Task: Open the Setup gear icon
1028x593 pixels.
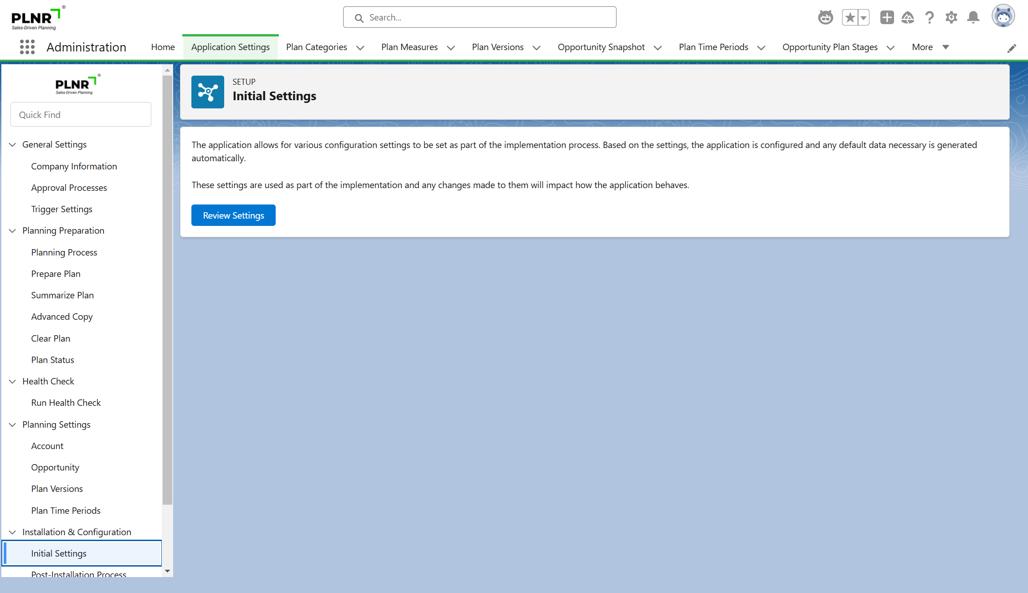Action: pos(951,17)
